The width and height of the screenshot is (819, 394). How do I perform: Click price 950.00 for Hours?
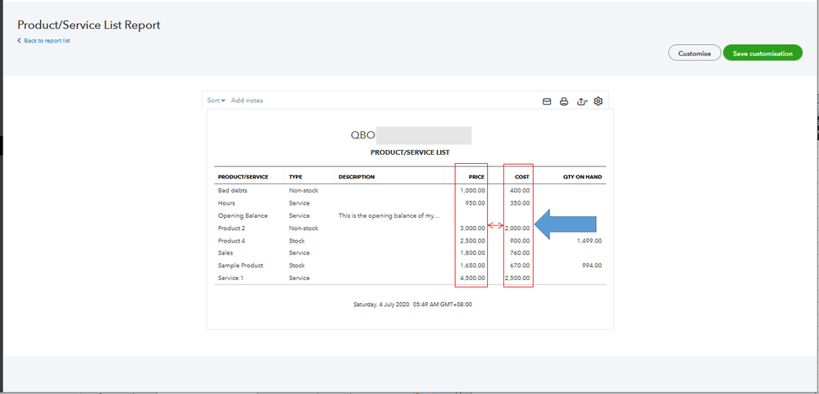[x=475, y=203]
